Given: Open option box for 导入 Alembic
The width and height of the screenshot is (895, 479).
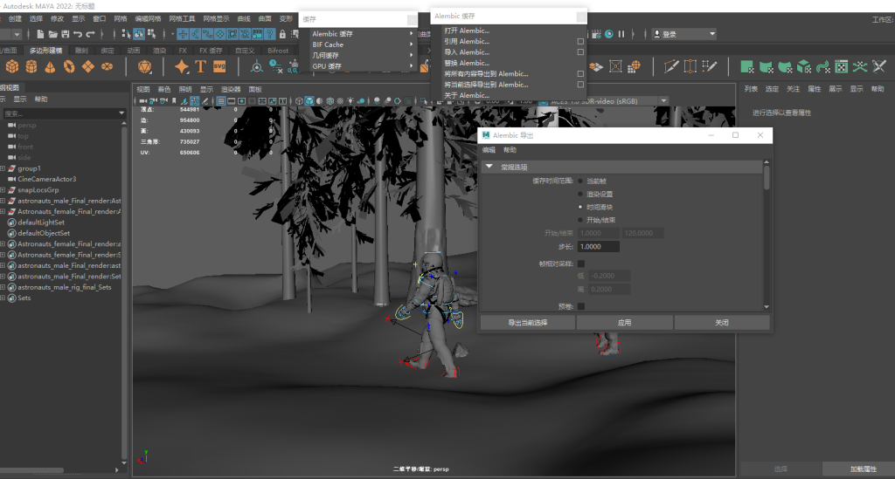Looking at the screenshot, I should pyautogui.click(x=580, y=52).
